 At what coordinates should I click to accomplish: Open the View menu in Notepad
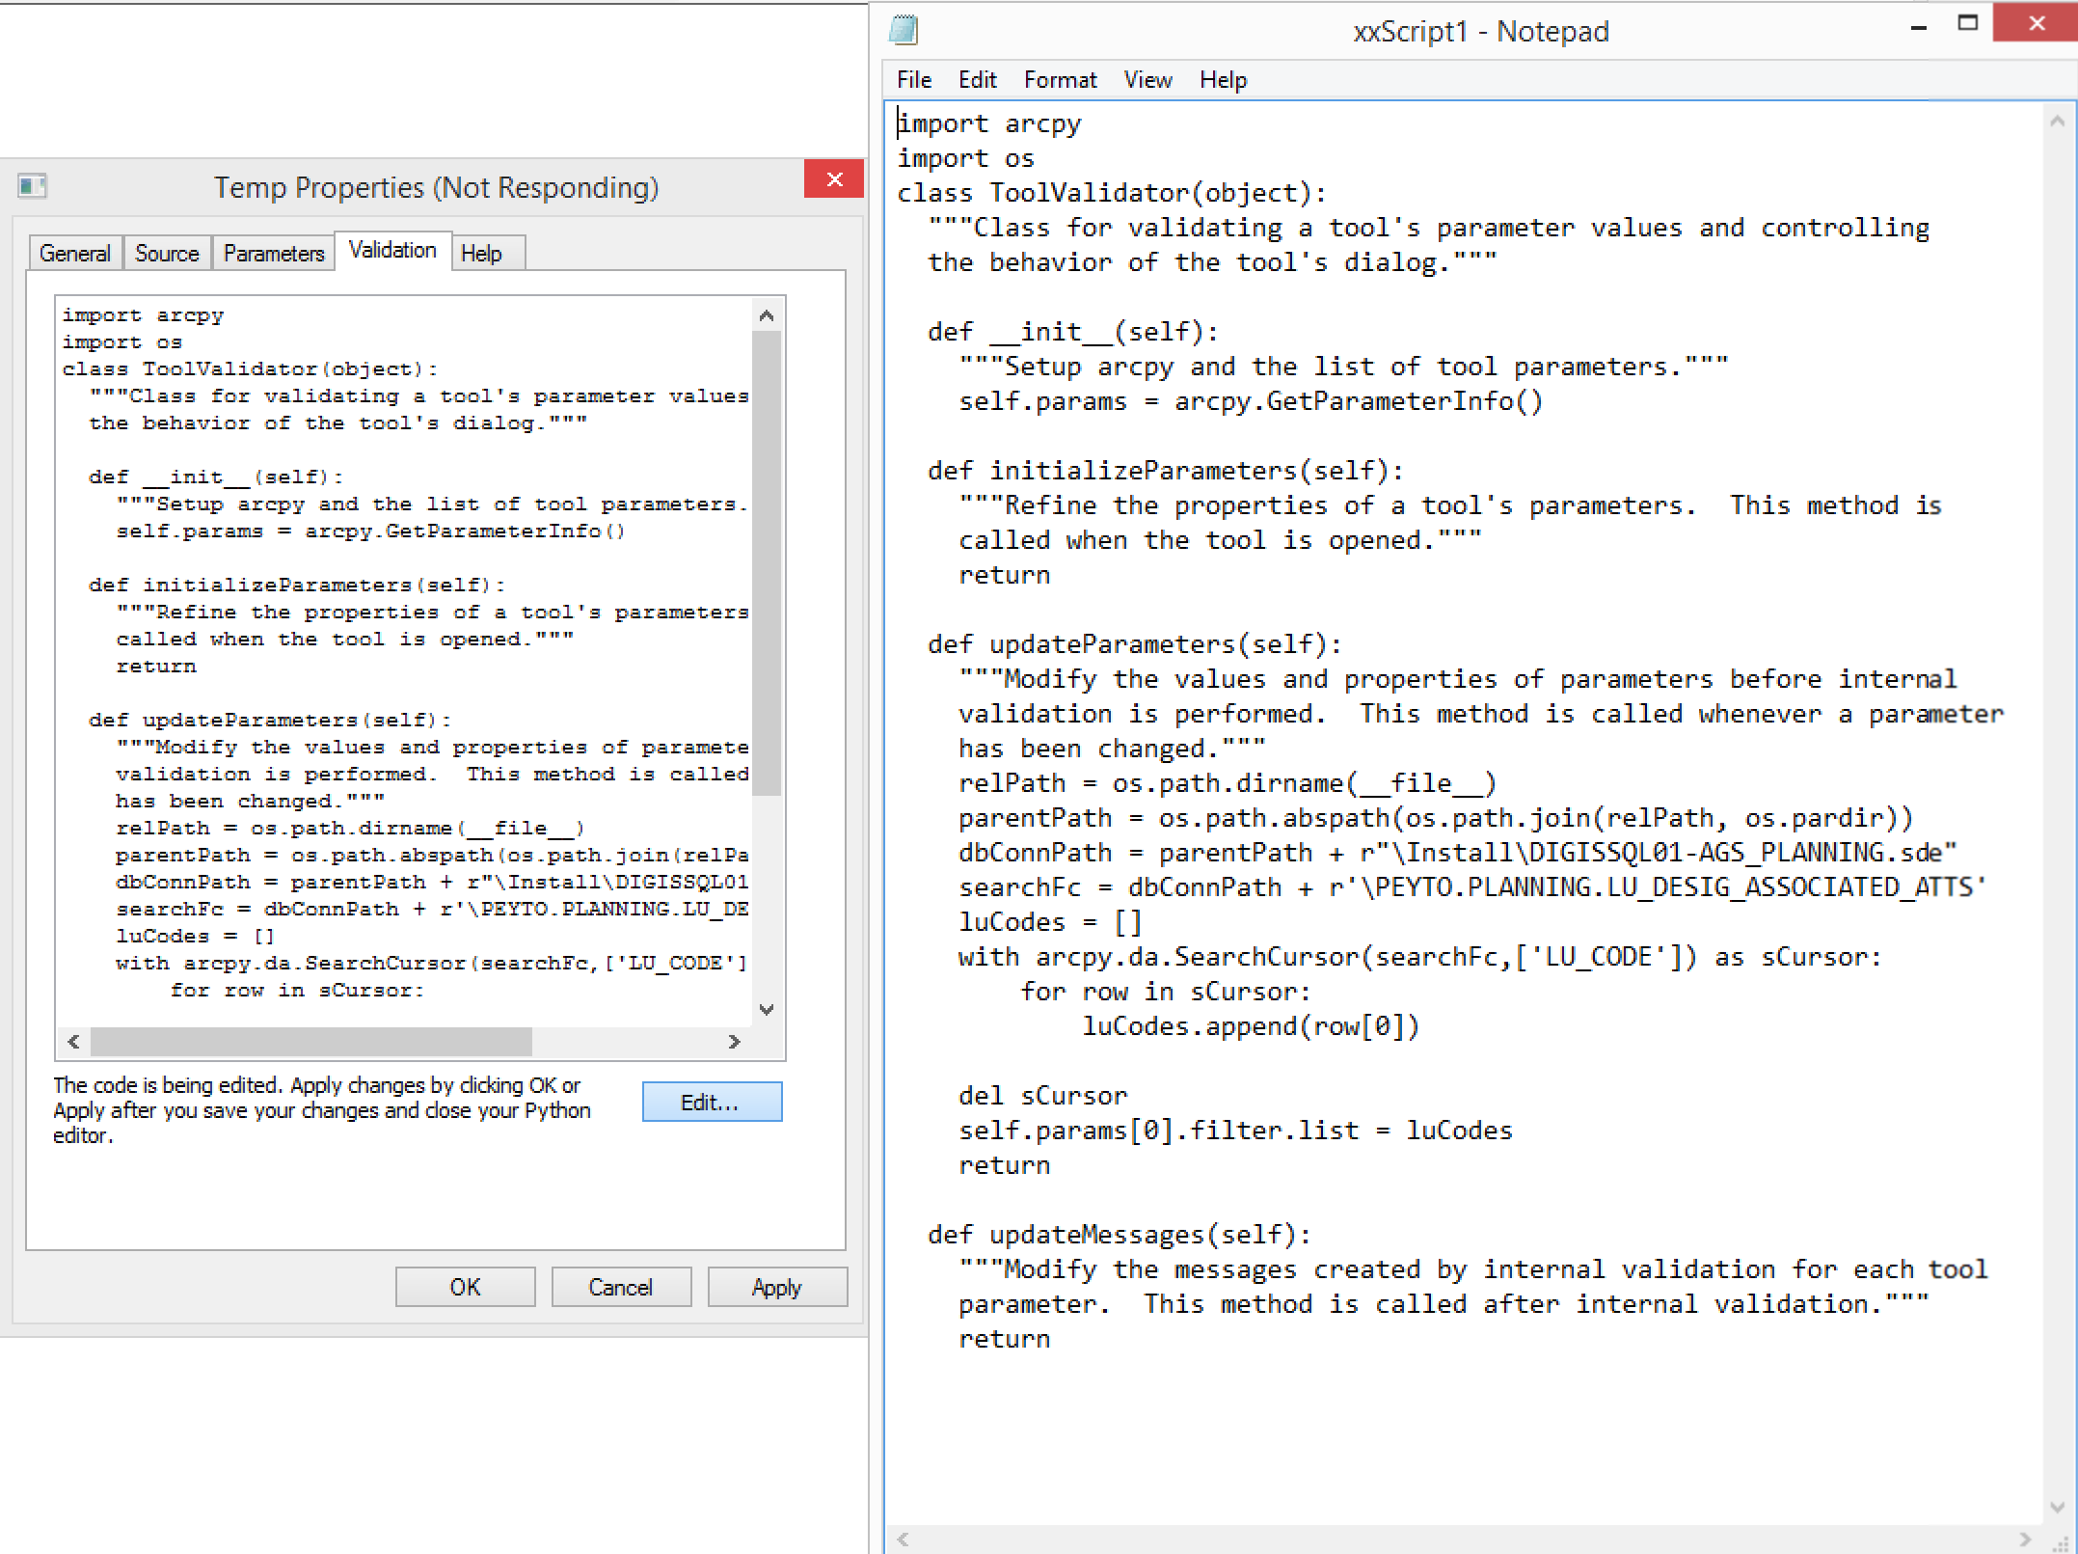coord(1147,80)
